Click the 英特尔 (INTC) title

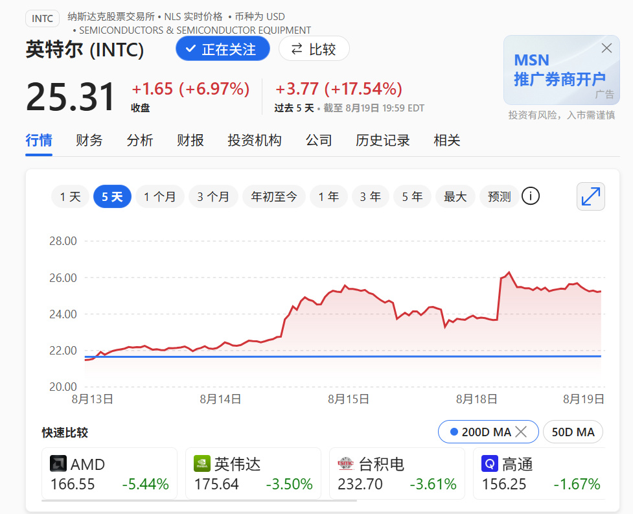point(85,50)
